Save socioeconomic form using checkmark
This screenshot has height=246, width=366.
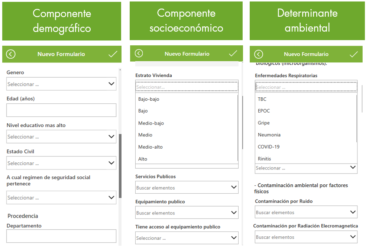point(233,54)
